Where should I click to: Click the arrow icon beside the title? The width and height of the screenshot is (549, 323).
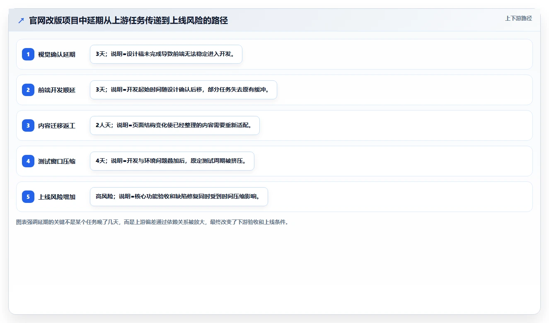[x=21, y=21]
